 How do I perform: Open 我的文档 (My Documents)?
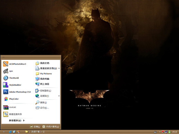click(42, 63)
